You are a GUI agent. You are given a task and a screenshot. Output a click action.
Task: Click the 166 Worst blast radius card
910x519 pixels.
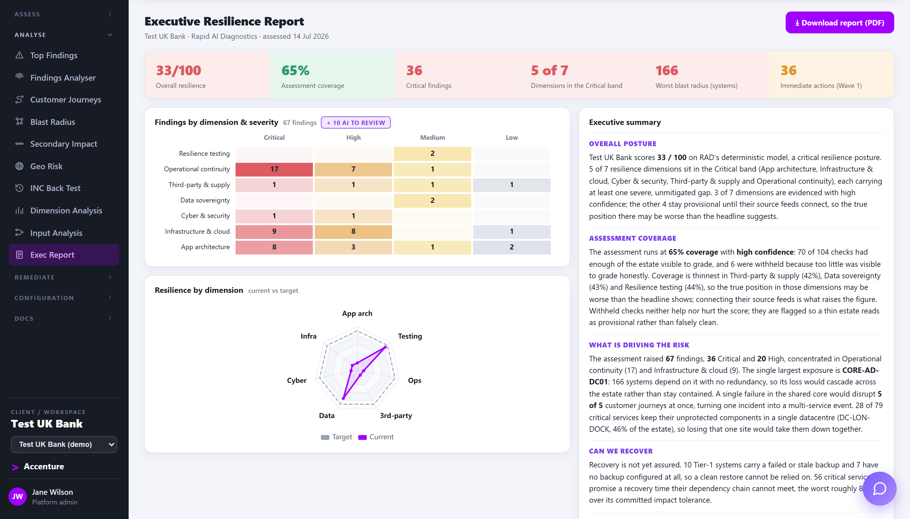[x=707, y=75]
